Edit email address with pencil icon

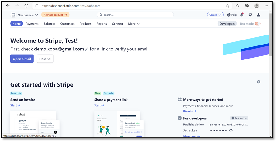(86, 49)
